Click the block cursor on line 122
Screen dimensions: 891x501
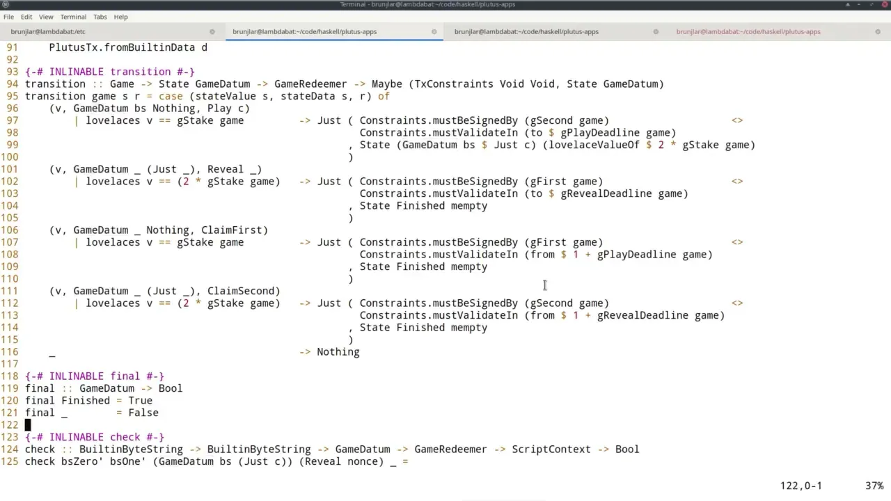[x=28, y=424]
